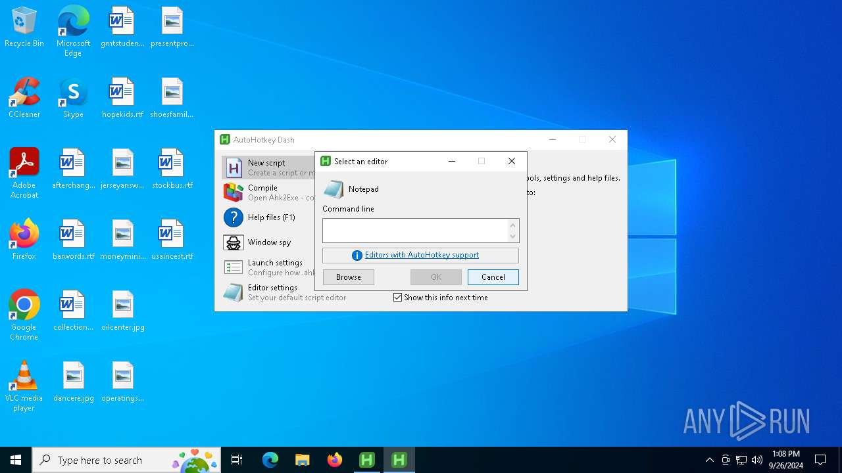Screen dimensions: 842x473
Task: Select barwords.rtf document icon
Action: (74, 240)
